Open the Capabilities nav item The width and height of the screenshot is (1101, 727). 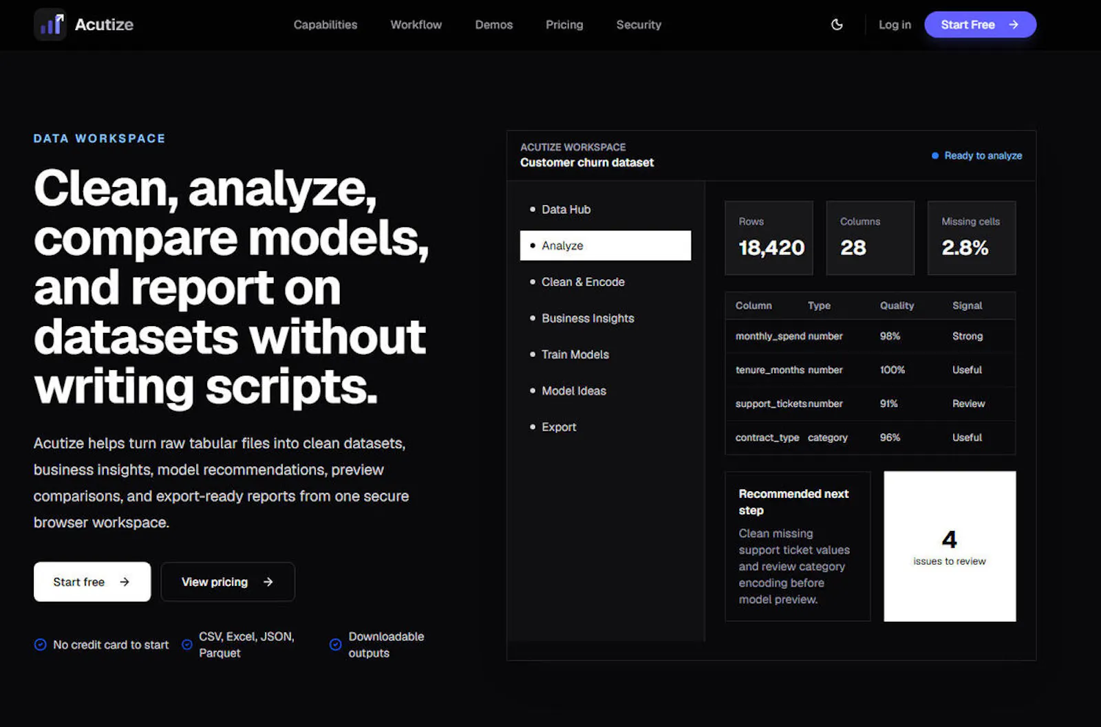point(325,25)
